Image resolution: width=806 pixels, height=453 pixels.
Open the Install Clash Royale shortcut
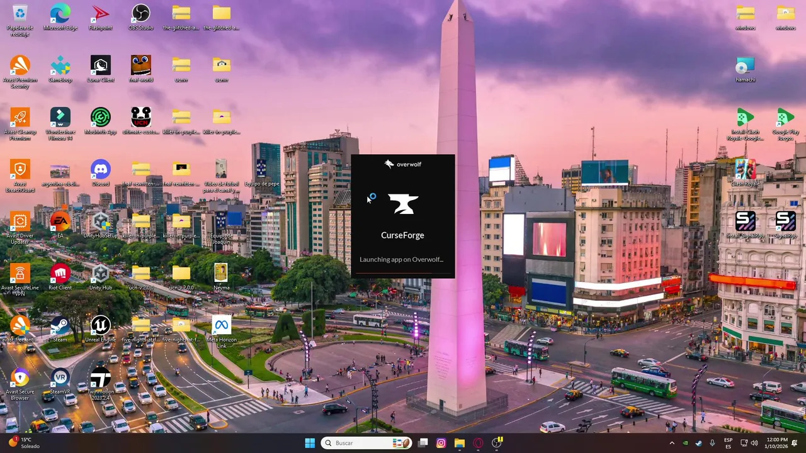(745, 124)
